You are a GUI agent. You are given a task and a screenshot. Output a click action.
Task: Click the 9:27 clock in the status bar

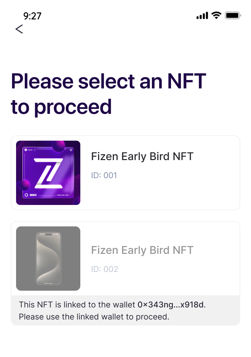32,16
